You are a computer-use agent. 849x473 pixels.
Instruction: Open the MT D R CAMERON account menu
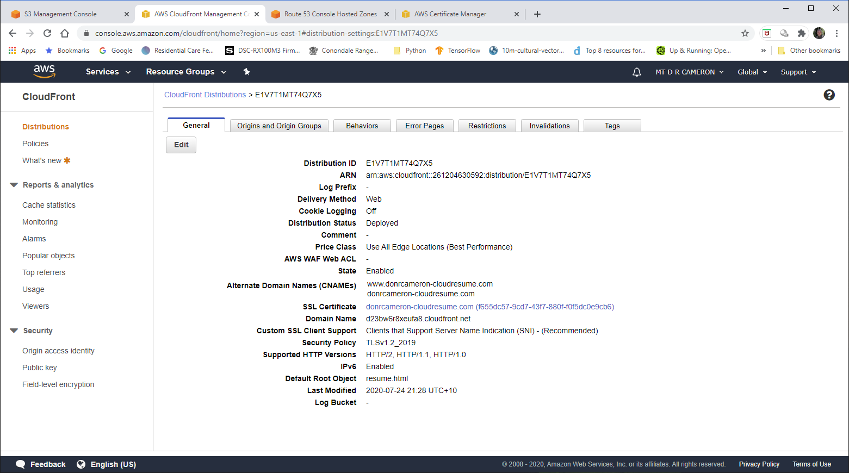pyautogui.click(x=690, y=72)
